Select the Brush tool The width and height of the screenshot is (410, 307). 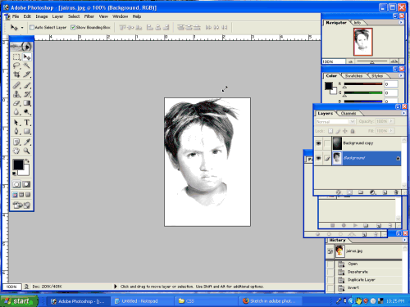tap(27, 85)
